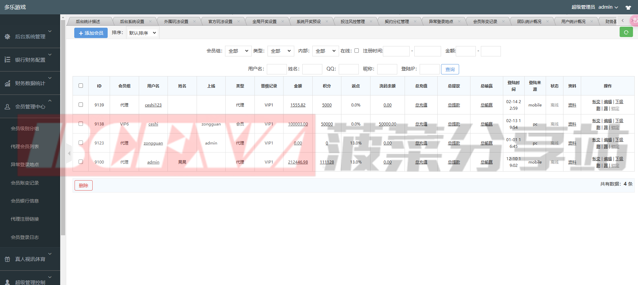Switch to the 投注风控管理 tab
This screenshot has height=285, width=638.
point(352,21)
